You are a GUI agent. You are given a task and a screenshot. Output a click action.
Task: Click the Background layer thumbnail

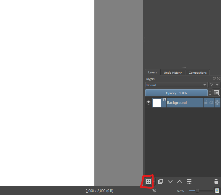point(157,103)
